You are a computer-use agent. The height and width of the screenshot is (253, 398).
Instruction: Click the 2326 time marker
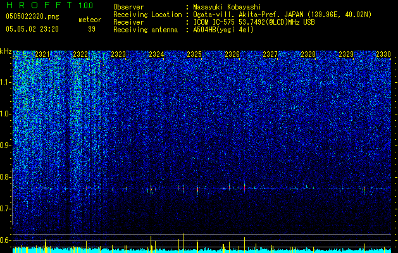click(232, 54)
